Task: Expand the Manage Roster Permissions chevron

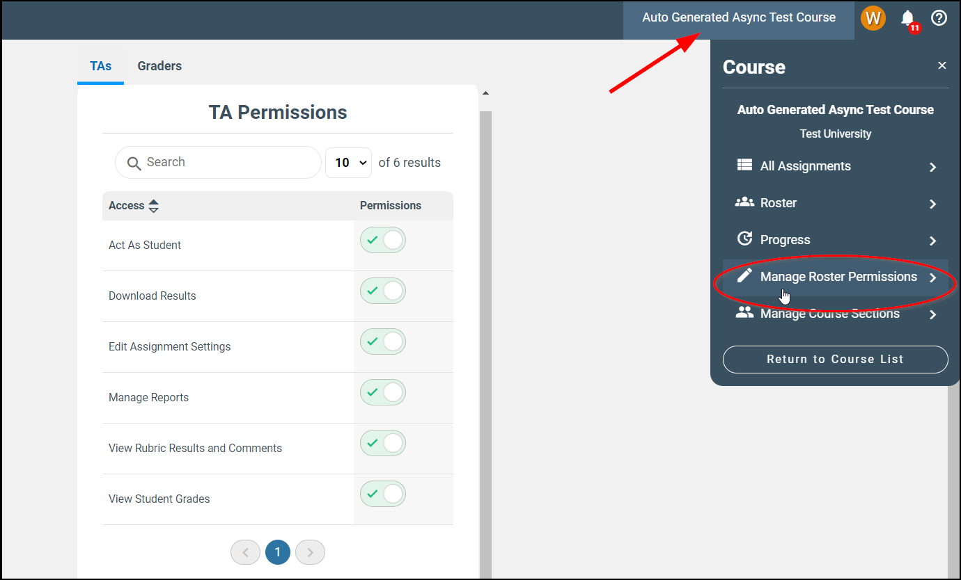Action: point(932,277)
